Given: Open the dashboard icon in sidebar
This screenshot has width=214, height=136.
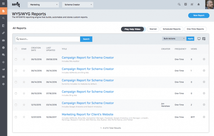Looking at the screenshot, I should coord(3,3).
